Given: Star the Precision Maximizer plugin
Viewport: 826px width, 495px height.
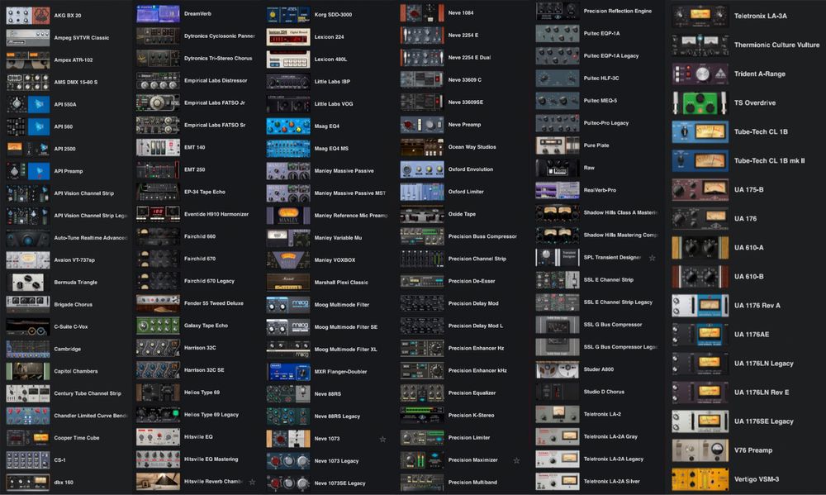Looking at the screenshot, I should 517,460.
